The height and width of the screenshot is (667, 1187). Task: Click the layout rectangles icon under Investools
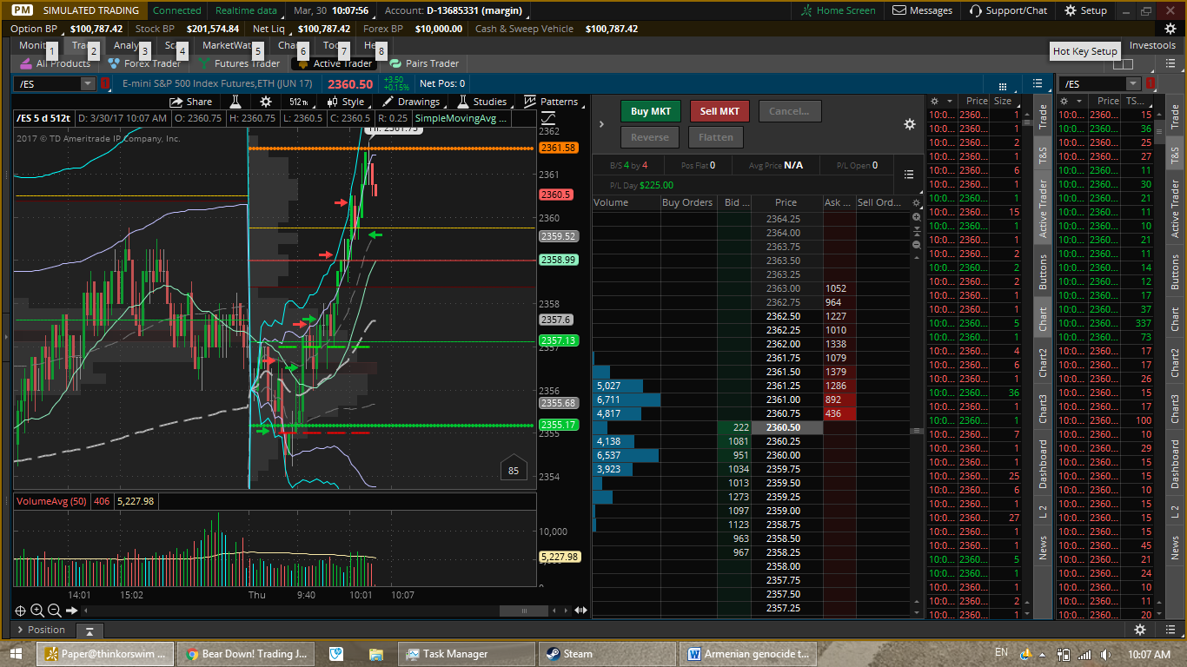(x=1123, y=63)
